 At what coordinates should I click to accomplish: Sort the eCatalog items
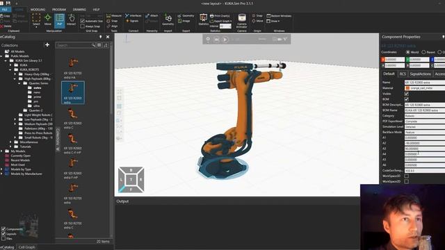coord(106,45)
